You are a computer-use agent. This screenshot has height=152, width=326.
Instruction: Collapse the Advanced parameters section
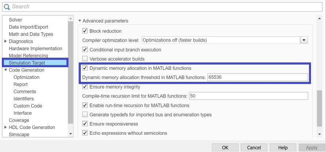(x=80, y=21)
